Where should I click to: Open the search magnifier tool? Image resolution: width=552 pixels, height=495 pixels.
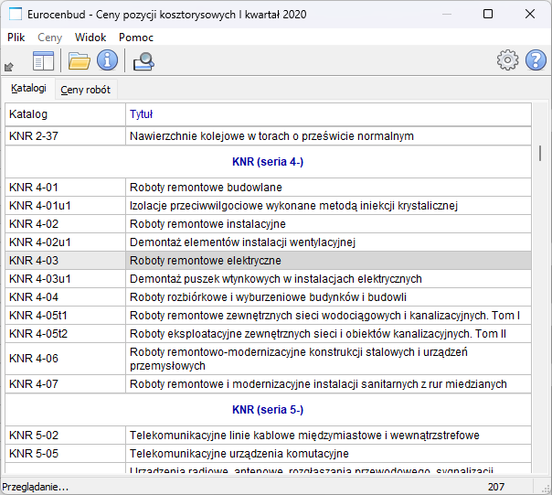(x=143, y=61)
